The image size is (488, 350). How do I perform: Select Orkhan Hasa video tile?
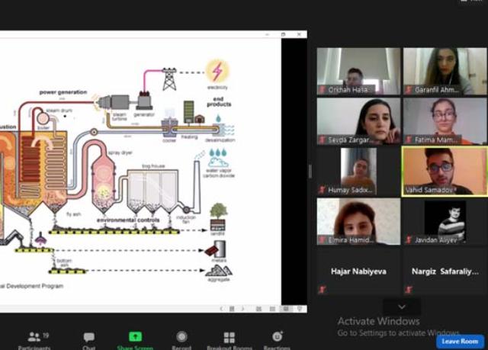[358, 71]
